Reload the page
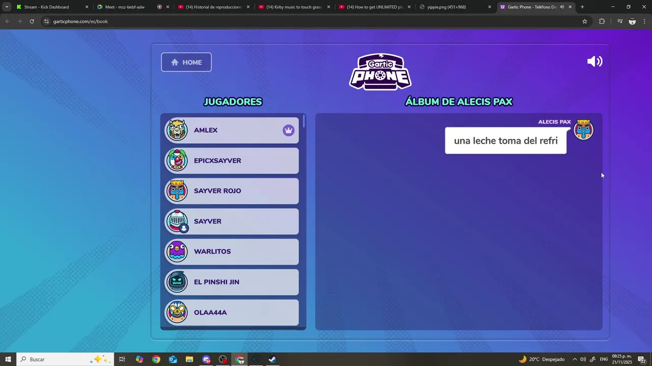Image resolution: width=652 pixels, height=366 pixels. coord(32,21)
